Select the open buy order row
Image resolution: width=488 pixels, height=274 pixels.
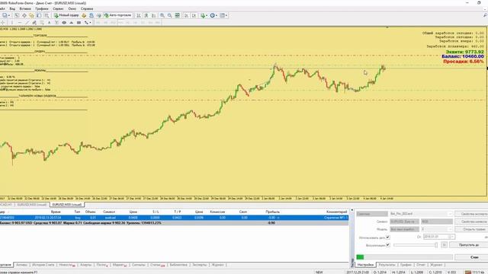point(174,218)
